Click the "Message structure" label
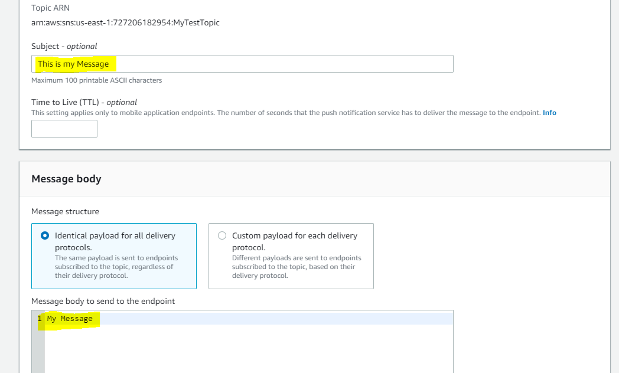 click(65, 211)
